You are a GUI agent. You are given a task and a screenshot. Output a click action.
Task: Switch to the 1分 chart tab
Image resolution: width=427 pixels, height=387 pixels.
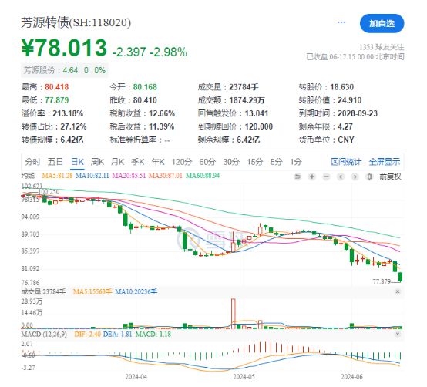(x=296, y=162)
